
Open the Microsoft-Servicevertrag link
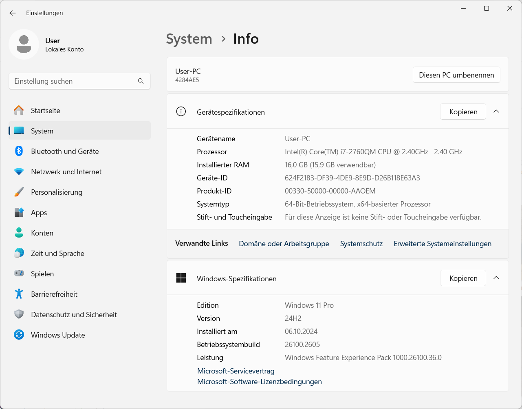[x=236, y=371]
